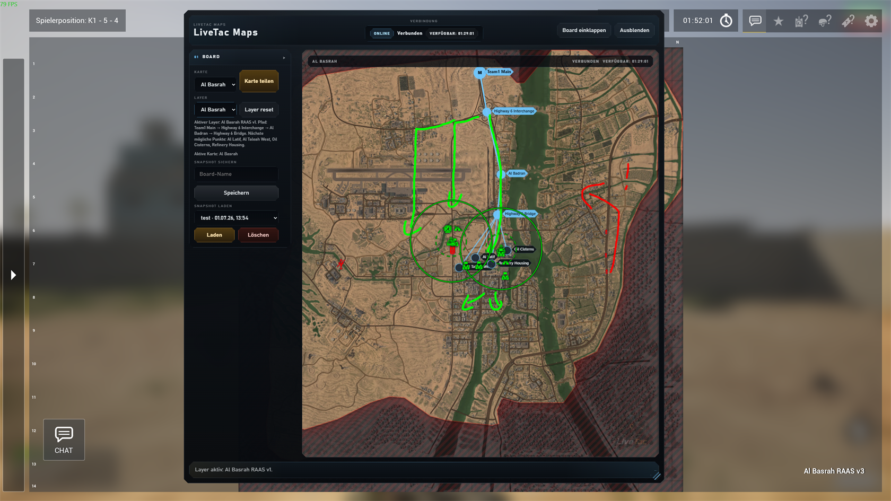Click the red star marker on map

point(341,263)
